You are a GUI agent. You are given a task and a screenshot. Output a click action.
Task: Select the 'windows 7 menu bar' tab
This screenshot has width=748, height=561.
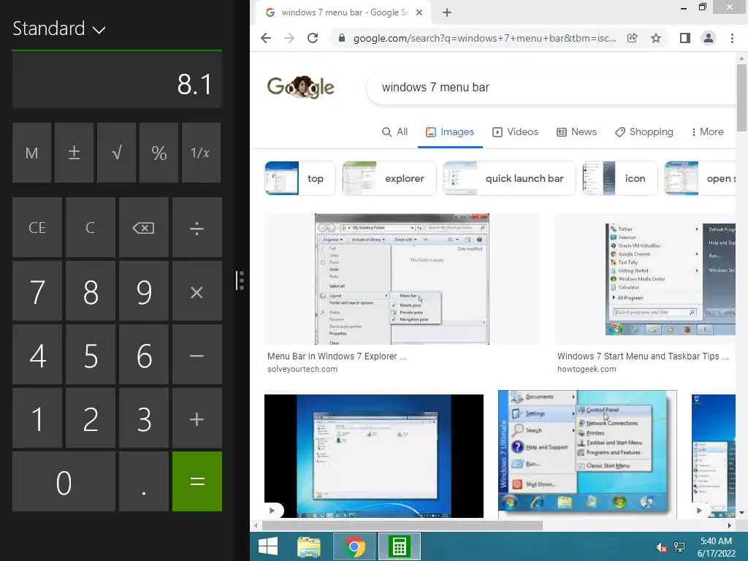[x=345, y=12]
